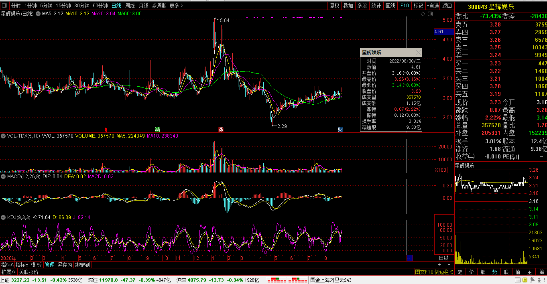The width and height of the screenshot is (547, 284).
Task: Toggle 叠加 overlay mode
Action: [x=348, y=6]
